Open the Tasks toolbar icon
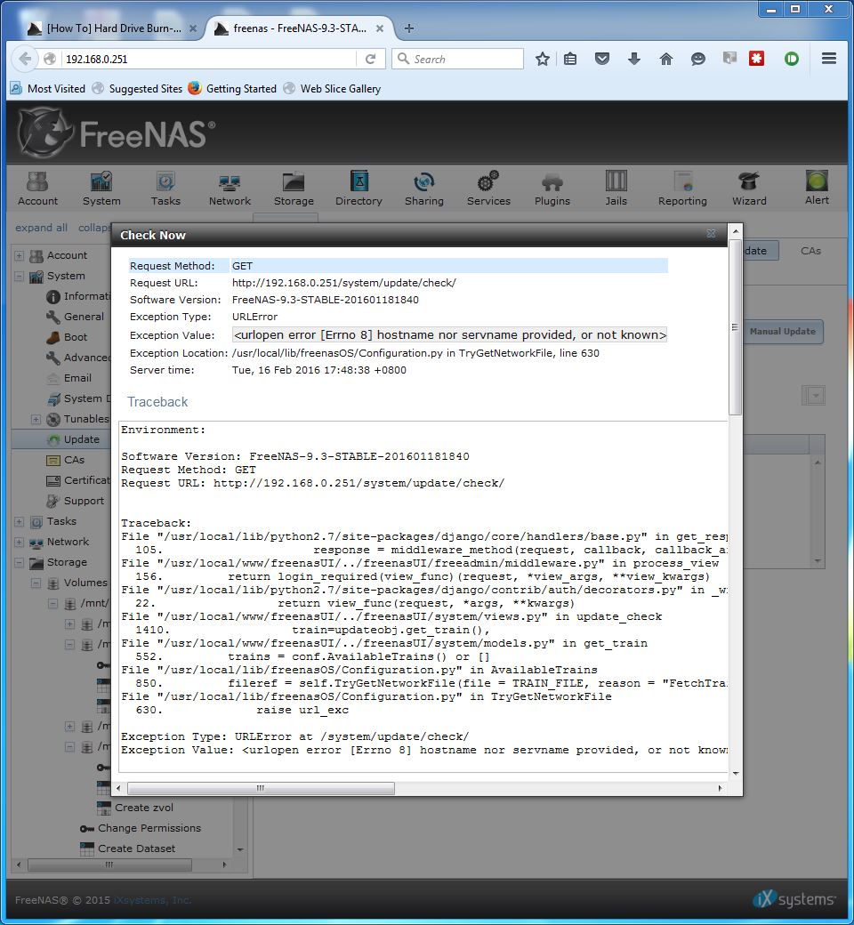Screen dimensions: 854x925 [x=165, y=189]
